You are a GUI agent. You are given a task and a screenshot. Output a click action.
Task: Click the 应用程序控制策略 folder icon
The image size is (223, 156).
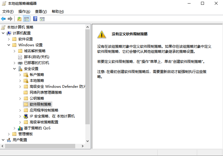(x=26, y=110)
